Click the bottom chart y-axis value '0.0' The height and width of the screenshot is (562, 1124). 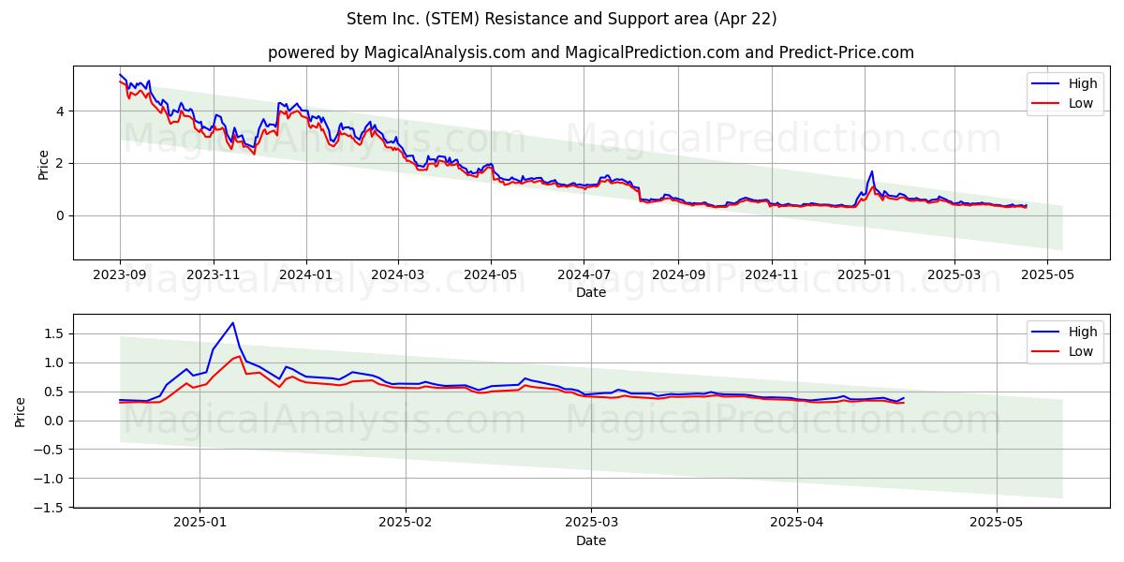(x=54, y=421)
